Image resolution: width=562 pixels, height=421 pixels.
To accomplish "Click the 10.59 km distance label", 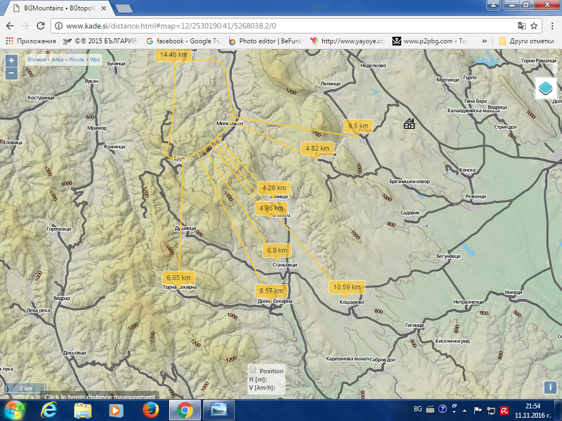I will [x=347, y=287].
